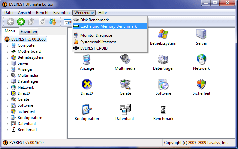Open Betriebssystem icon in main pane
This screenshot has width=238, height=149.
(163, 34)
